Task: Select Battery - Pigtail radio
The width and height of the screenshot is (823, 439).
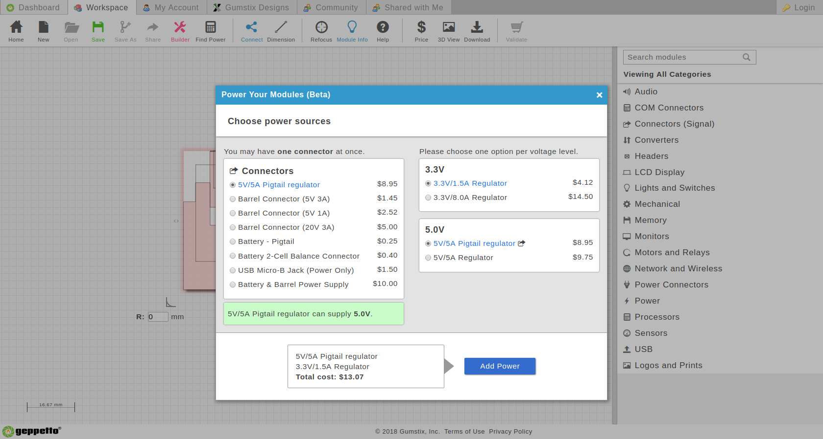Action: point(233,241)
